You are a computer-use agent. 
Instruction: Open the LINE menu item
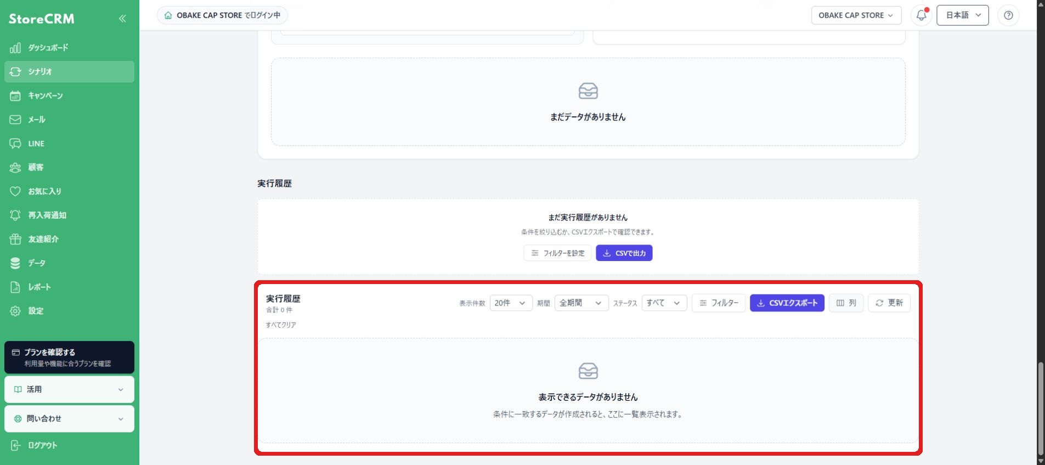point(69,144)
